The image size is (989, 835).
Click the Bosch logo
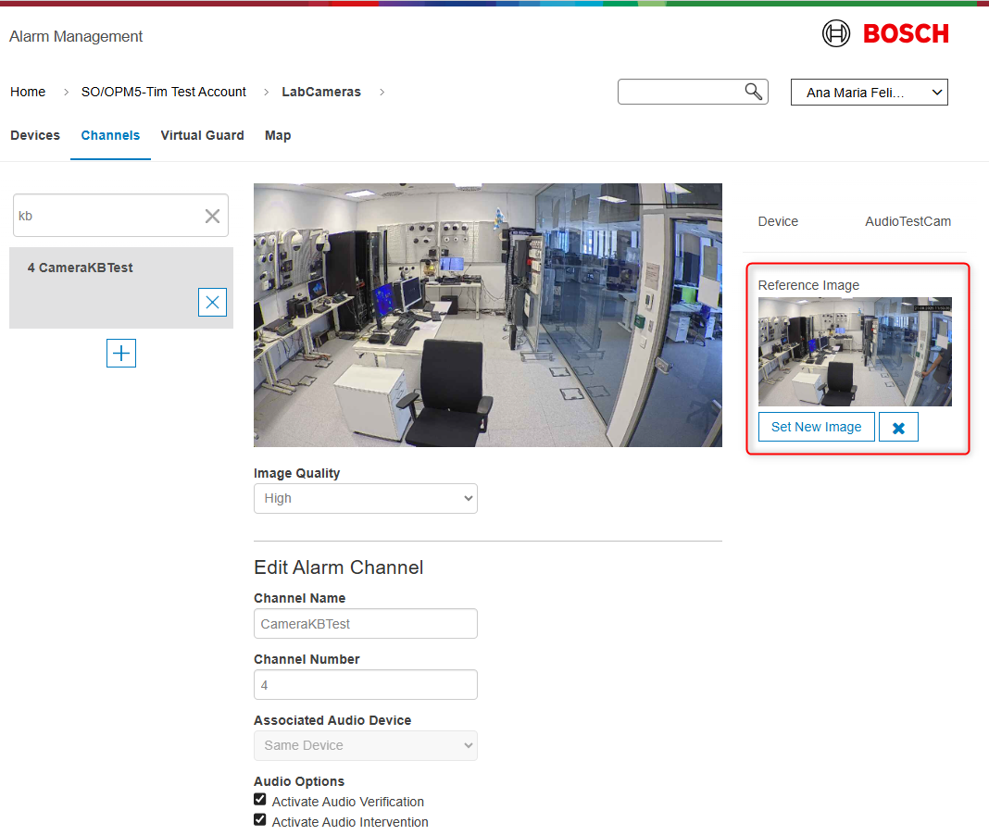885,34
